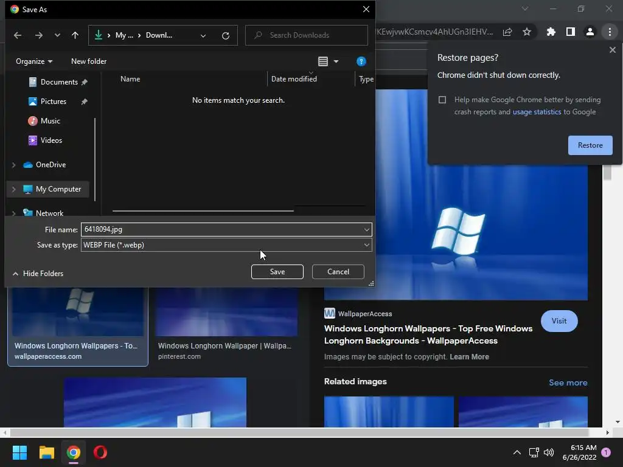Screen dimensions: 623x467
Task: Go up one folder level
Action: point(75,35)
